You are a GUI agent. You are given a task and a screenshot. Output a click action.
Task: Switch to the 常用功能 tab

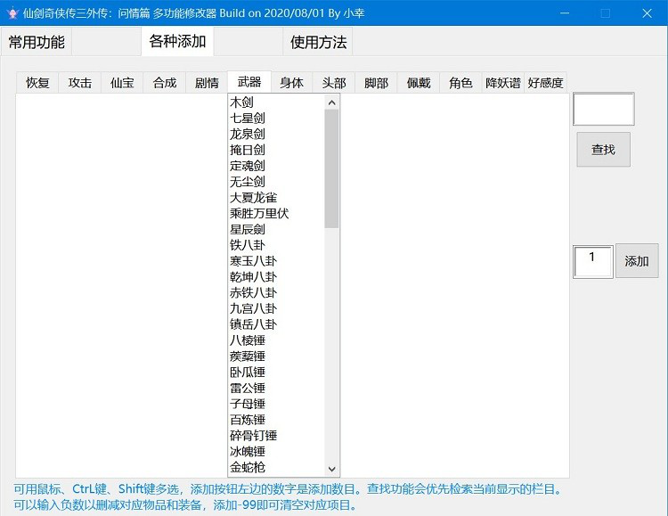tap(37, 42)
